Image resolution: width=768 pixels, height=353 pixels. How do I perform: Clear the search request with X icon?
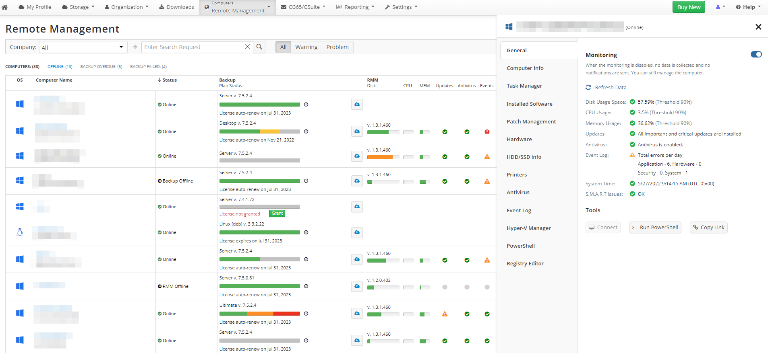[247, 47]
